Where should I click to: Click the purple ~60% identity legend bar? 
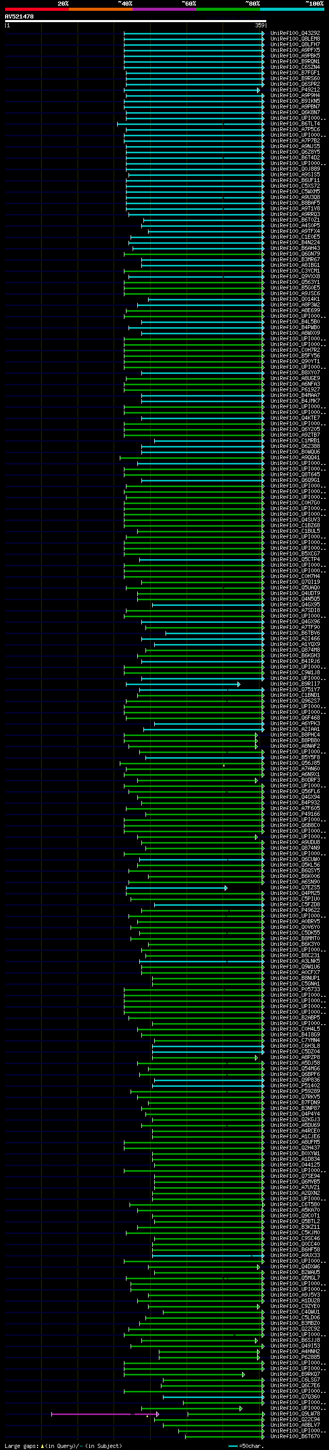(x=164, y=9)
